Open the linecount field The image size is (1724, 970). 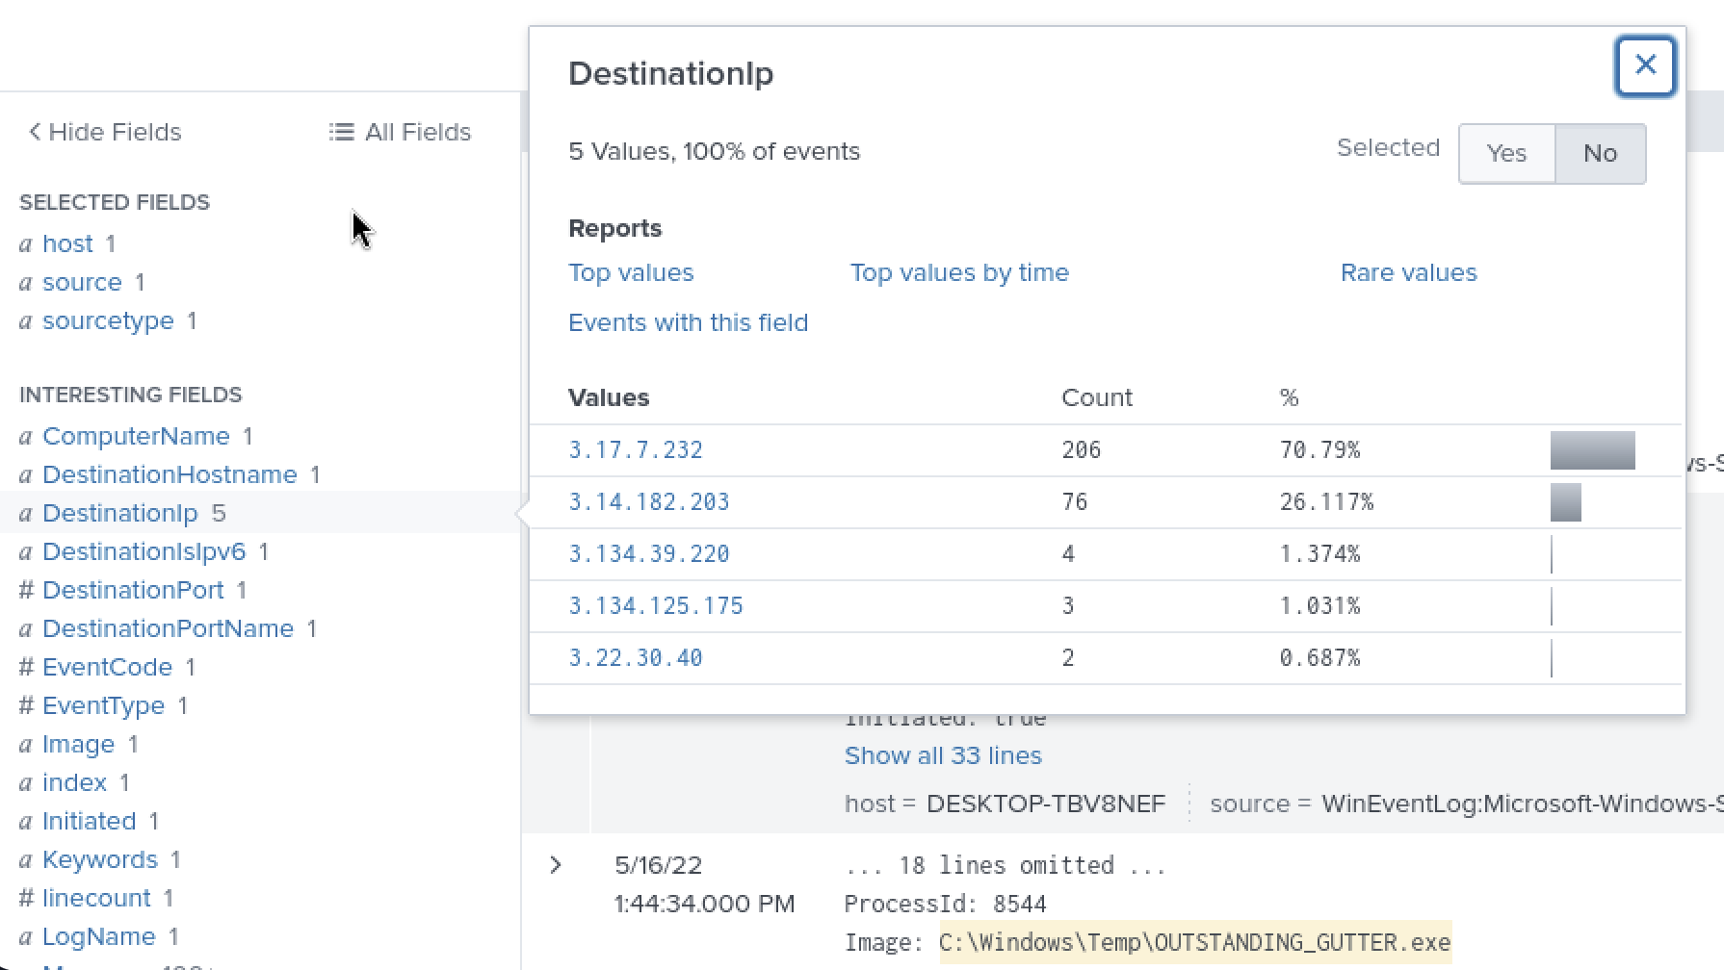(96, 898)
